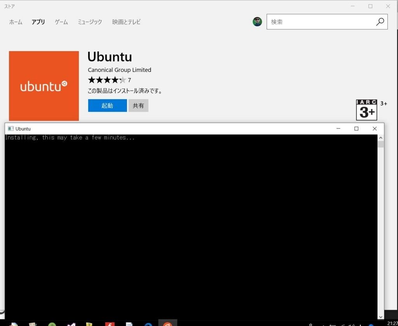Click the IARC 3+ rating badge

367,110
